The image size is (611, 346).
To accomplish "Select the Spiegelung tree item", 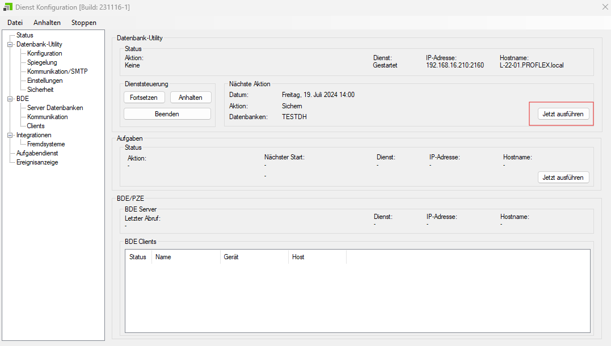I will (42, 62).
